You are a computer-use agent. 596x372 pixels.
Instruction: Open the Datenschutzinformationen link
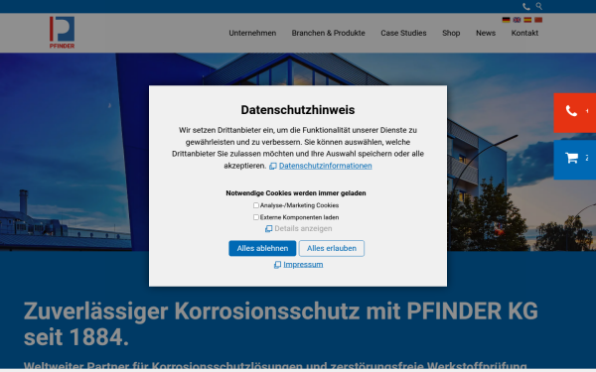click(x=326, y=166)
